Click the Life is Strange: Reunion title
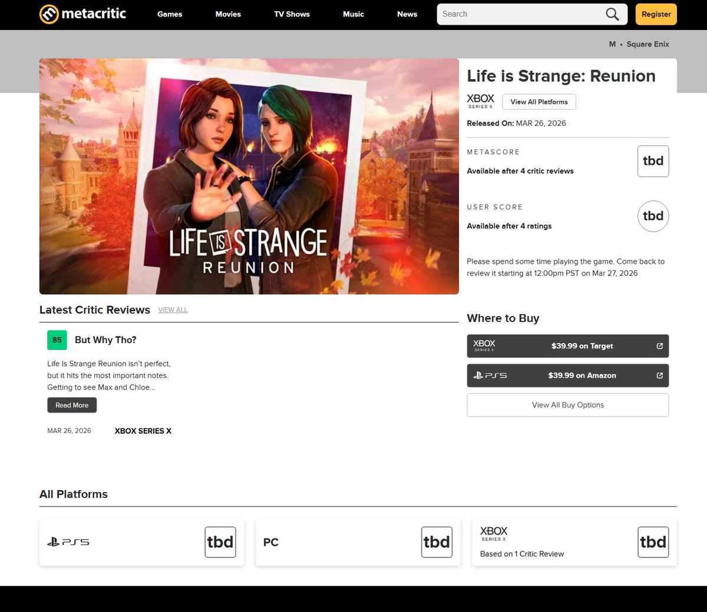Image resolution: width=707 pixels, height=612 pixels. pyautogui.click(x=561, y=76)
